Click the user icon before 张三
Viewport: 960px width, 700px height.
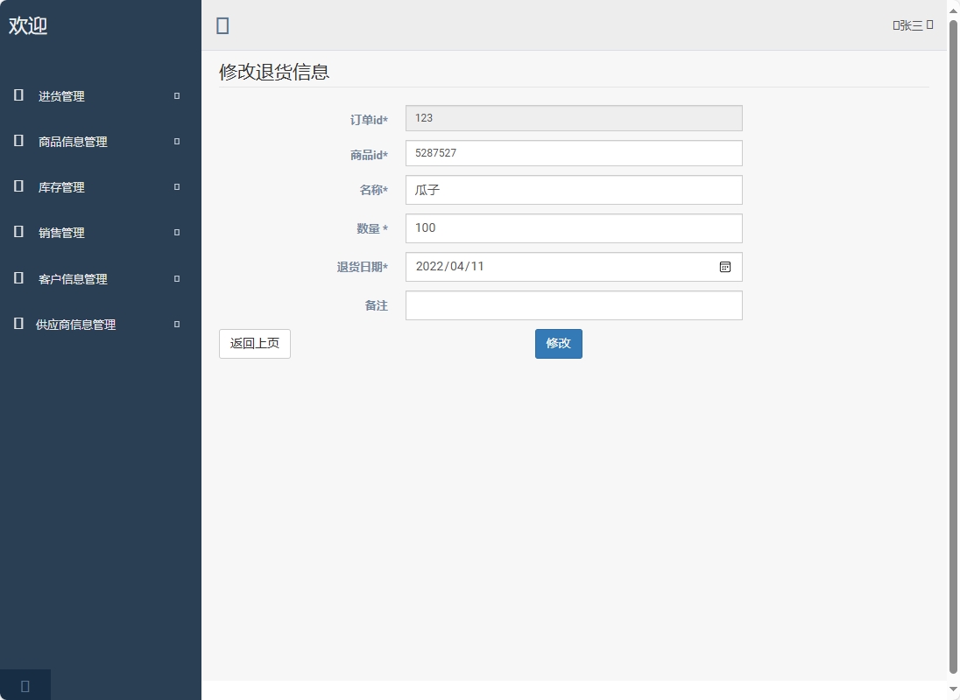894,25
